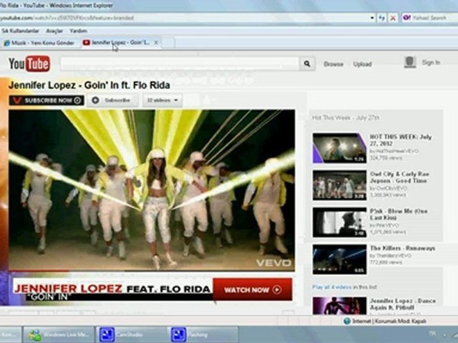This screenshot has height=343, width=458.
Task: Close the Jennifer Lopez tab
Action: click(156, 43)
